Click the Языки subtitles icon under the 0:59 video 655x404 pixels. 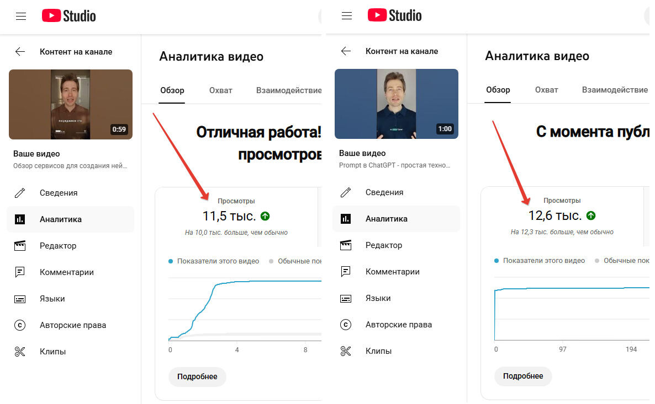[20, 299]
